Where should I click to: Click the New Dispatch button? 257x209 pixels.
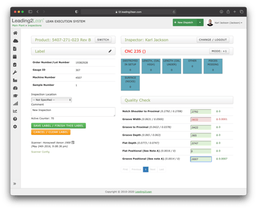pos(185,23)
